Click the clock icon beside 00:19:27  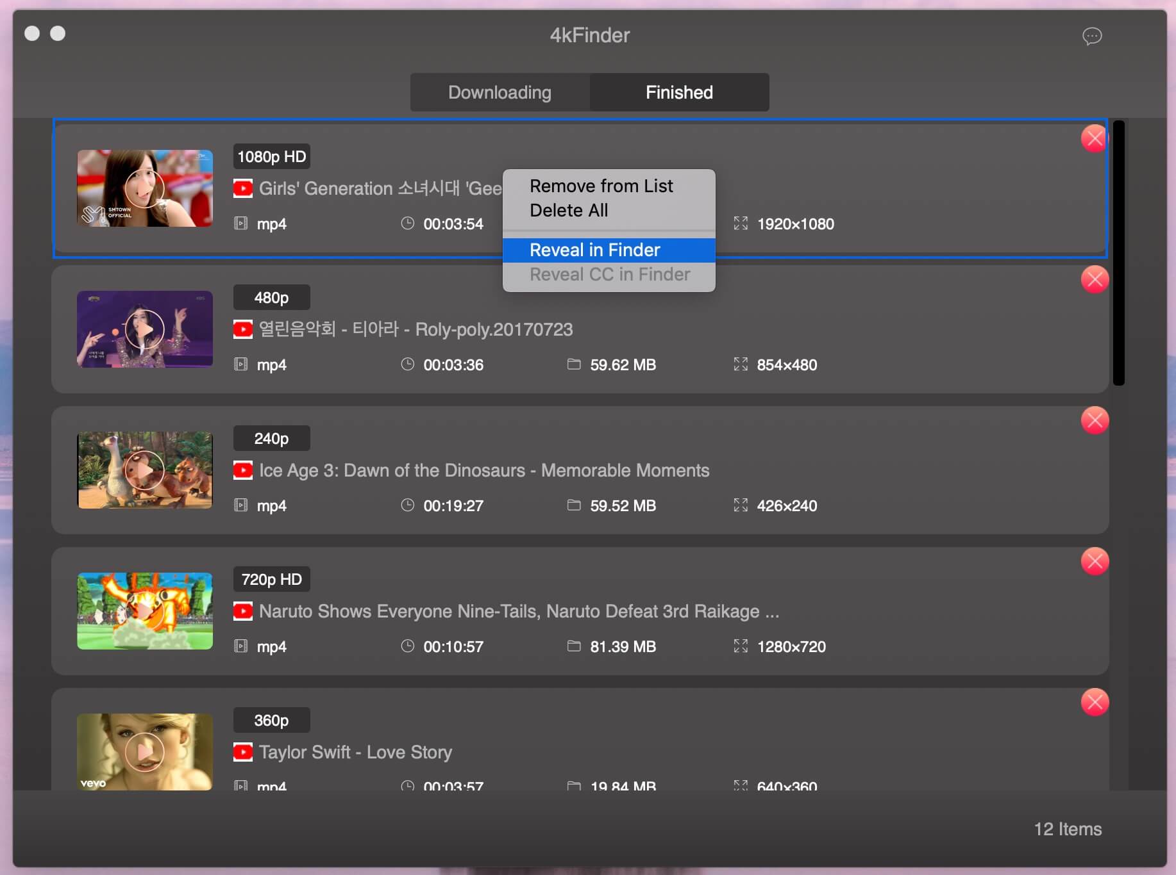click(x=408, y=505)
